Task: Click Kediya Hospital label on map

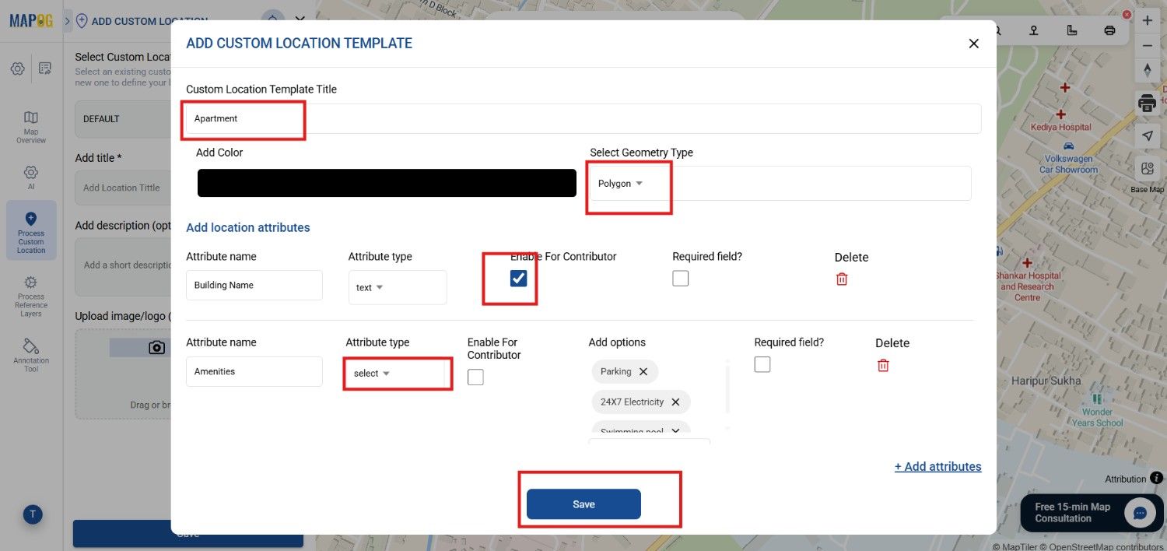Action: (1060, 127)
